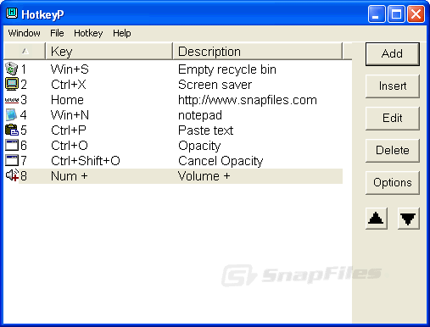Move hotkey down with the down arrow button
The height and width of the screenshot is (327, 430).
coord(409,219)
